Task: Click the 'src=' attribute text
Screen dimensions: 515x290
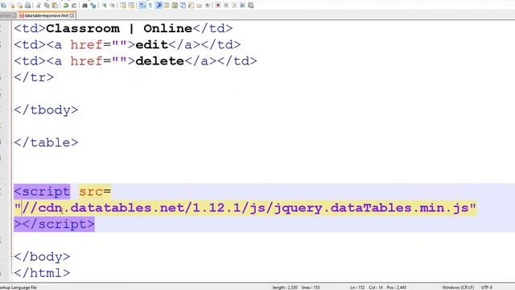Action: pos(95,192)
